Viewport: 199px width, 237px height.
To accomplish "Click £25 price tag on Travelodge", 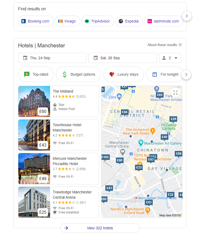I will (43, 212).
